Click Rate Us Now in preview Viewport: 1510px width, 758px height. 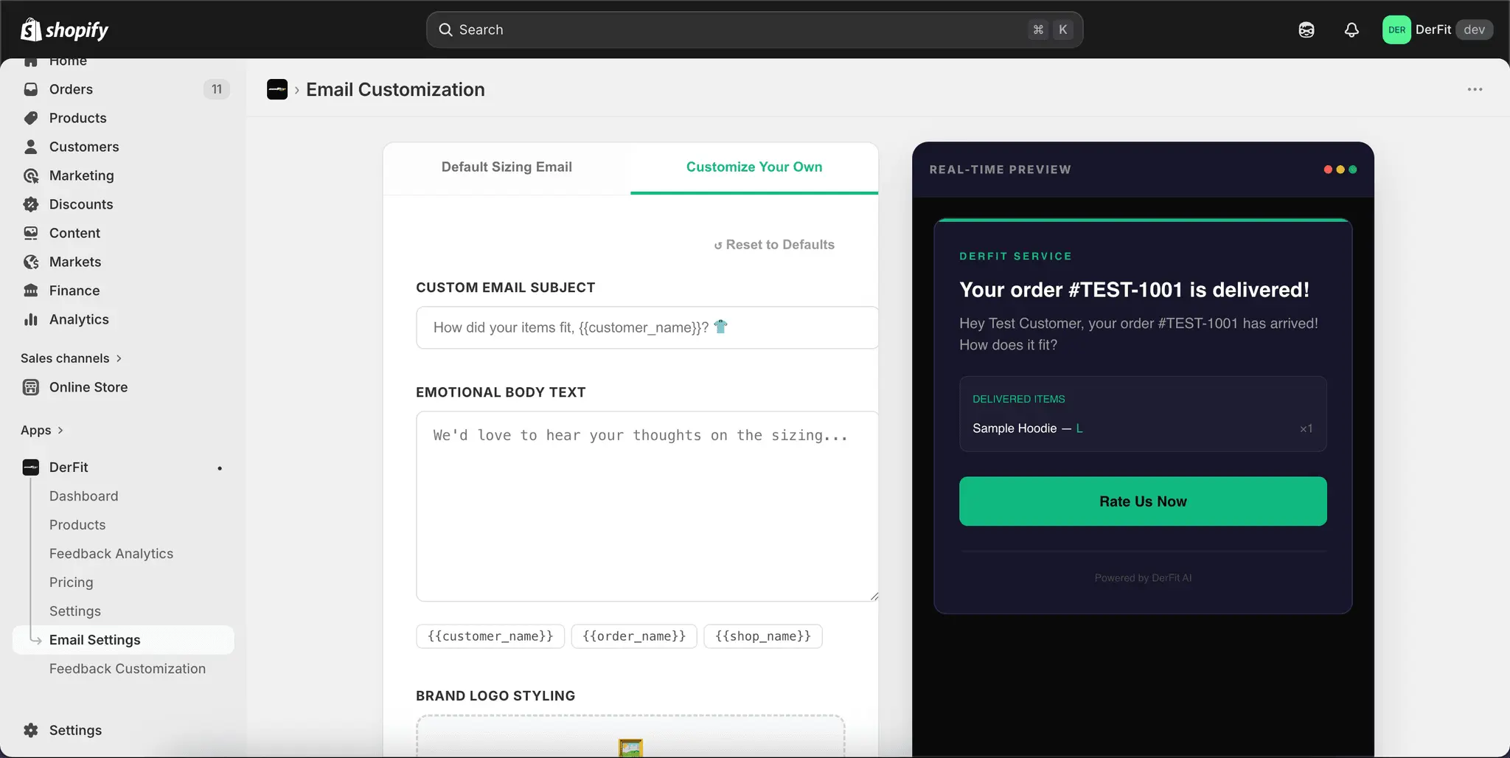click(x=1143, y=501)
